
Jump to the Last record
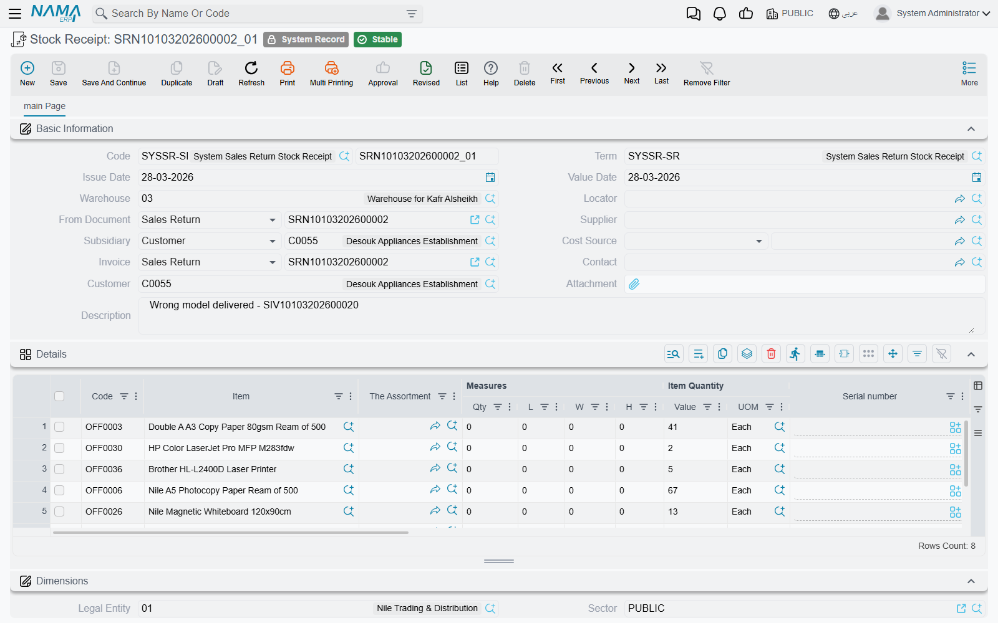tap(661, 72)
